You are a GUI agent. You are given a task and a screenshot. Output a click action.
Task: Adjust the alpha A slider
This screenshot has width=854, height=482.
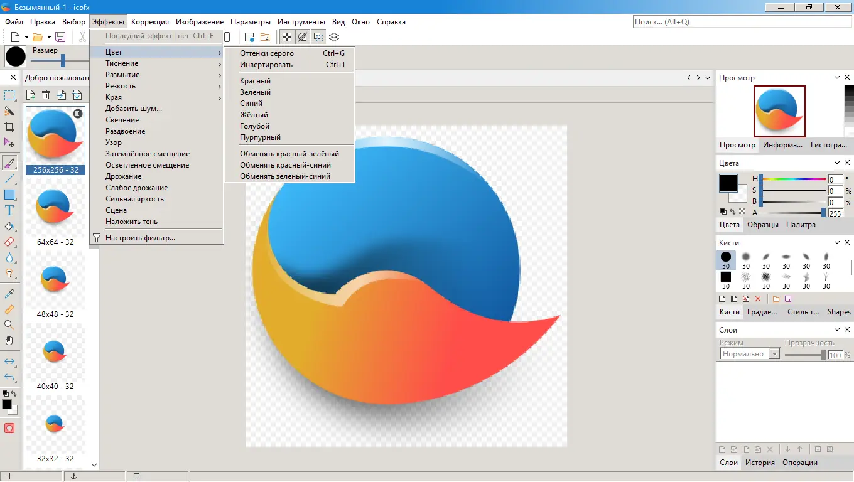[793, 213]
